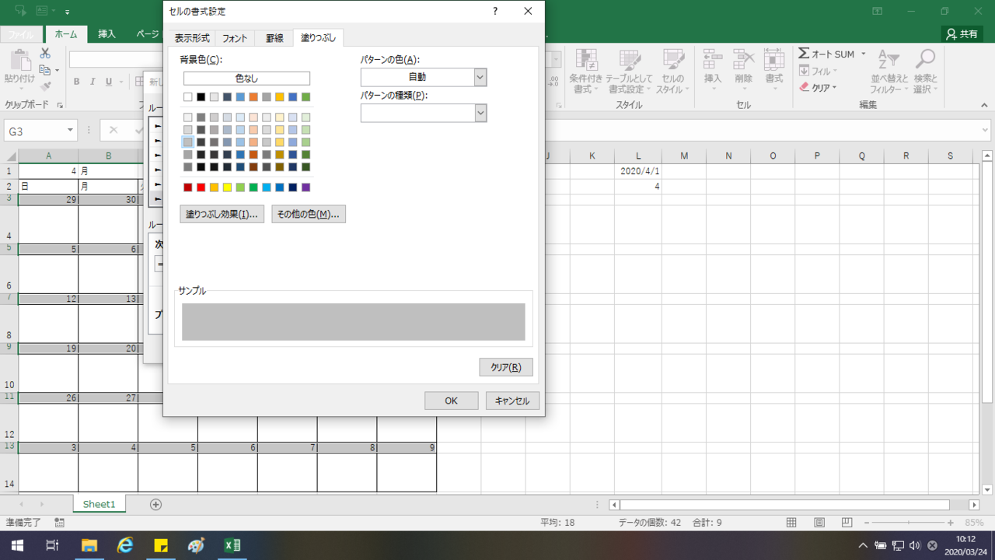Select the Format Painter brush icon
The width and height of the screenshot is (995, 560).
(x=45, y=87)
